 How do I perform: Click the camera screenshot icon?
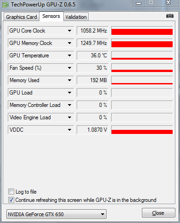pos(170,16)
